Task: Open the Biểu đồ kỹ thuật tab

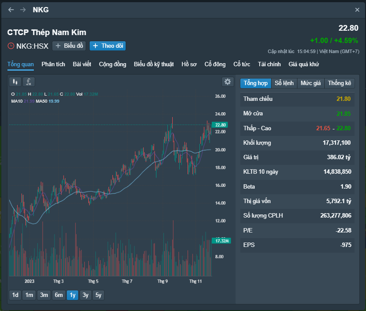Action: pos(154,64)
